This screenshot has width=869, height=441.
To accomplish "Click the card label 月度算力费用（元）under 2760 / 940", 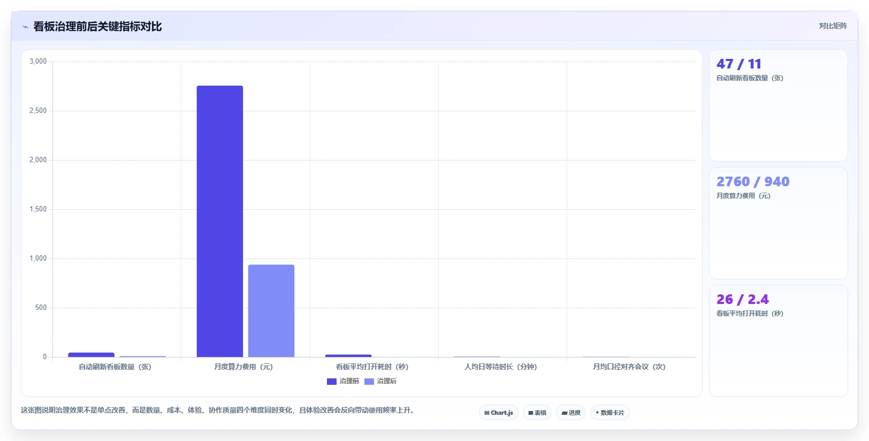I will tap(743, 196).
